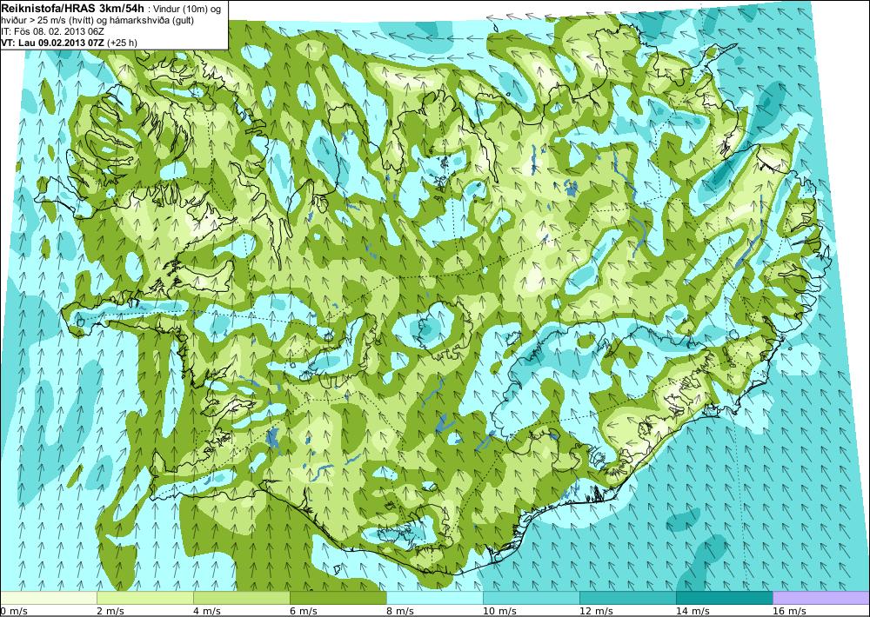Viewport: 870px width, 617px height.
Task: Click the "2 m/s" legend label
Action: point(111,611)
